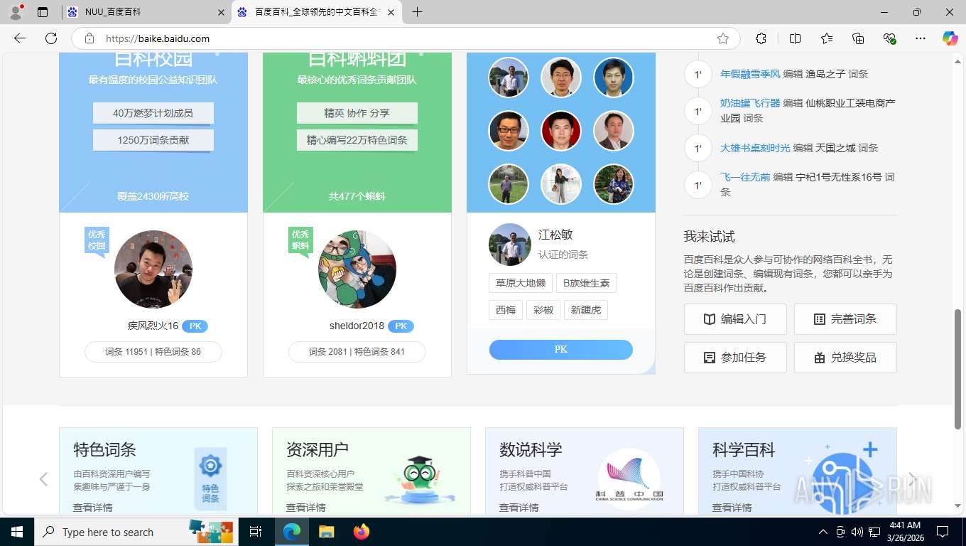Screen dimensions: 966x546
Task: Open 查看详情 on the 资深用户 card
Action: (x=305, y=507)
